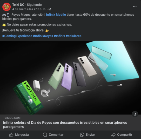Click the globe public audience icon

50,9
